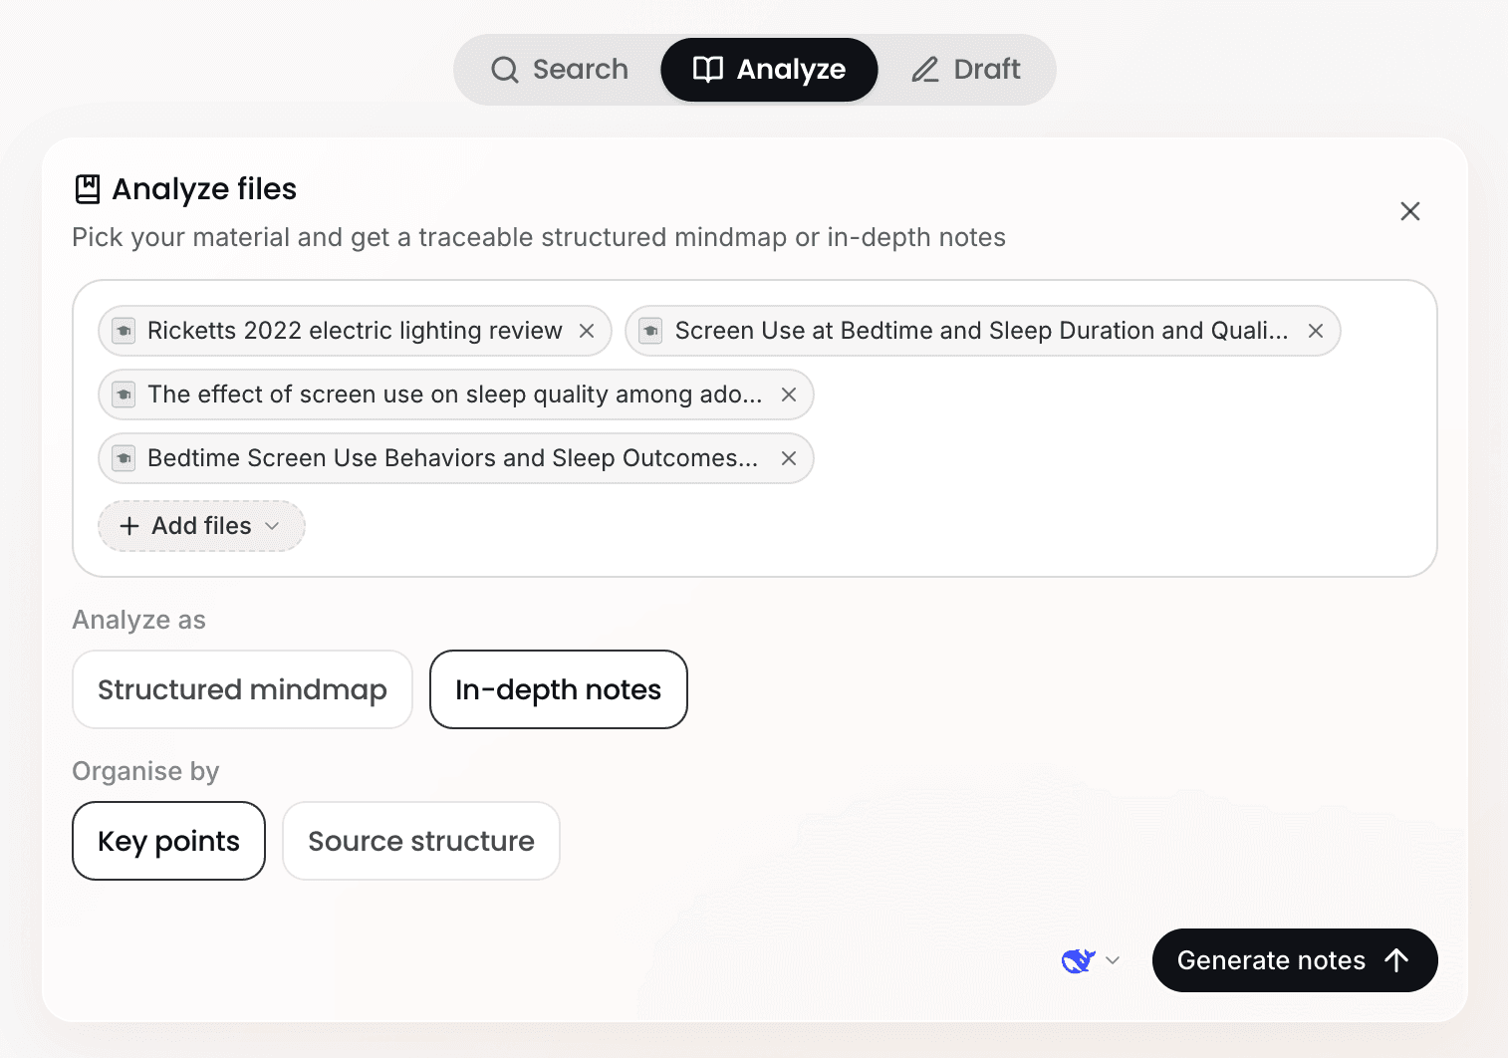Remove the Screen Use at Bedtime file
The width and height of the screenshot is (1508, 1058).
pyautogui.click(x=1316, y=331)
